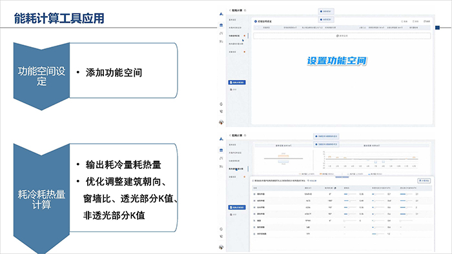
Task: Click the logo icon in the bottom embedded app screenshot
Action: 221,139
